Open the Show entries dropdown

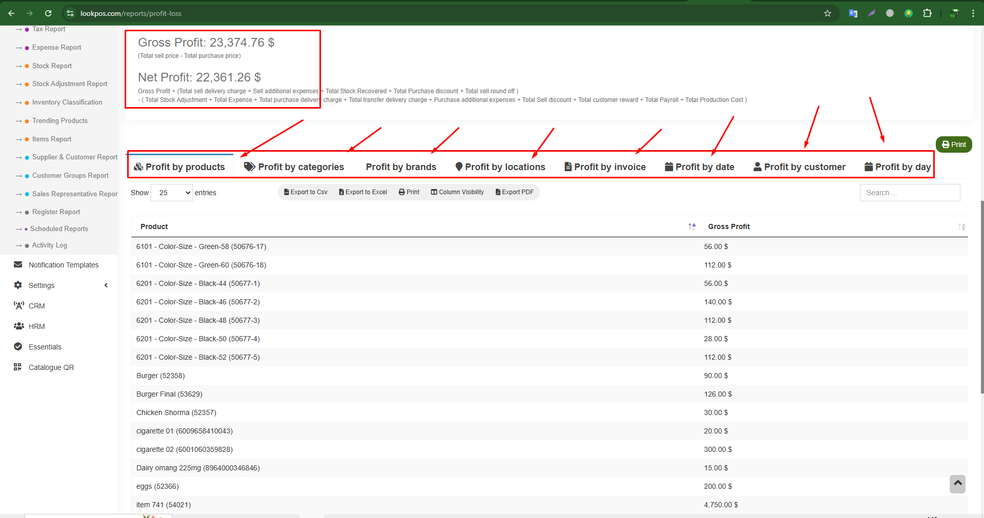pos(171,192)
